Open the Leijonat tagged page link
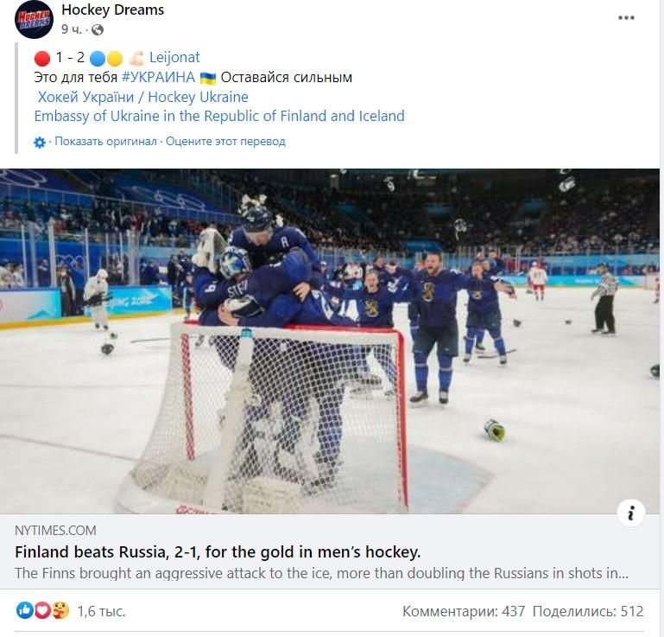The width and height of the screenshot is (664, 637). (174, 58)
